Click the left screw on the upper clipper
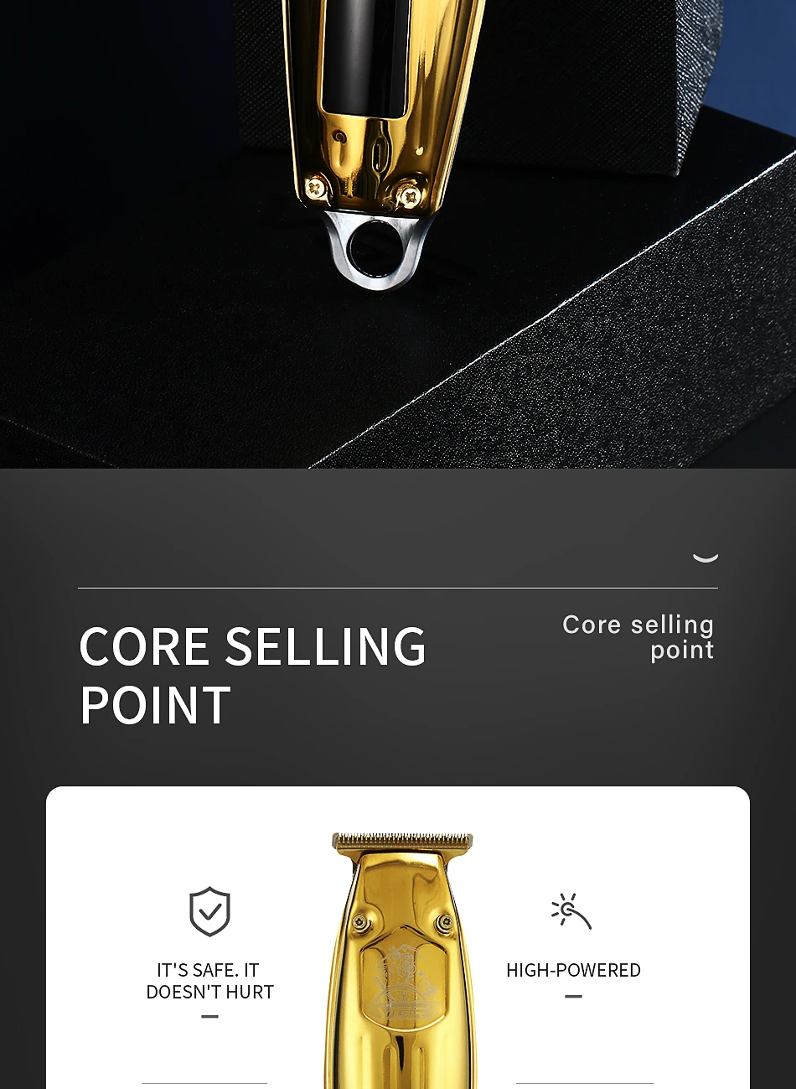The image size is (796, 1089). click(x=317, y=186)
